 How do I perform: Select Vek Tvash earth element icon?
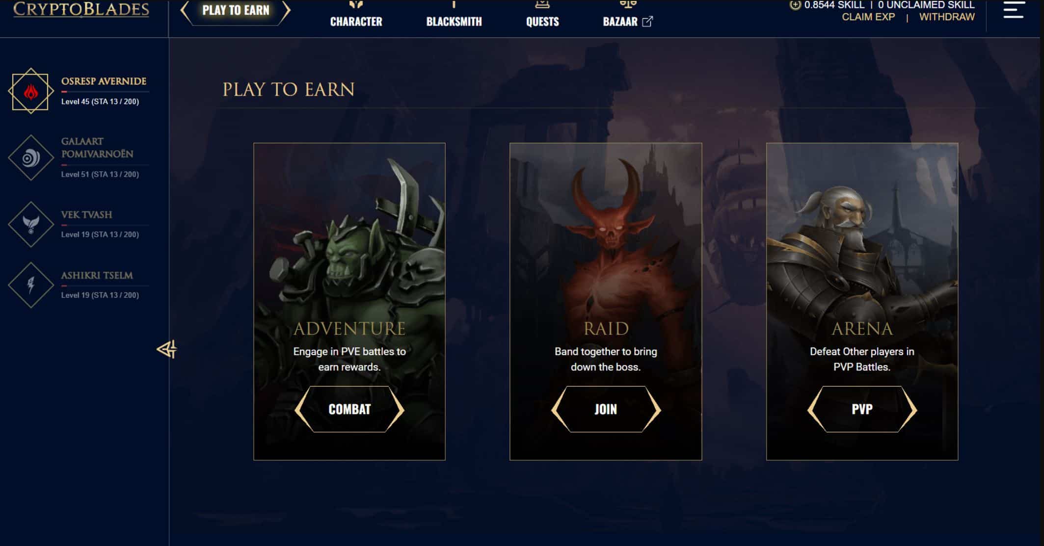30,224
